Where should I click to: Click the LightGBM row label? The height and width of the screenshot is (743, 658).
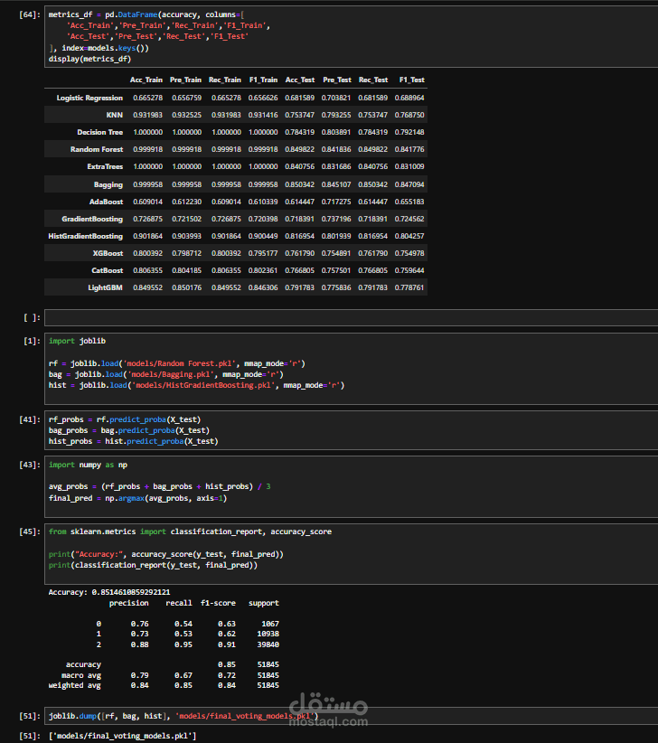click(105, 287)
